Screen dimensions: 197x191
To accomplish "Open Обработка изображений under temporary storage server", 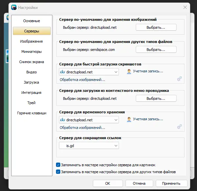I will point(82,128).
